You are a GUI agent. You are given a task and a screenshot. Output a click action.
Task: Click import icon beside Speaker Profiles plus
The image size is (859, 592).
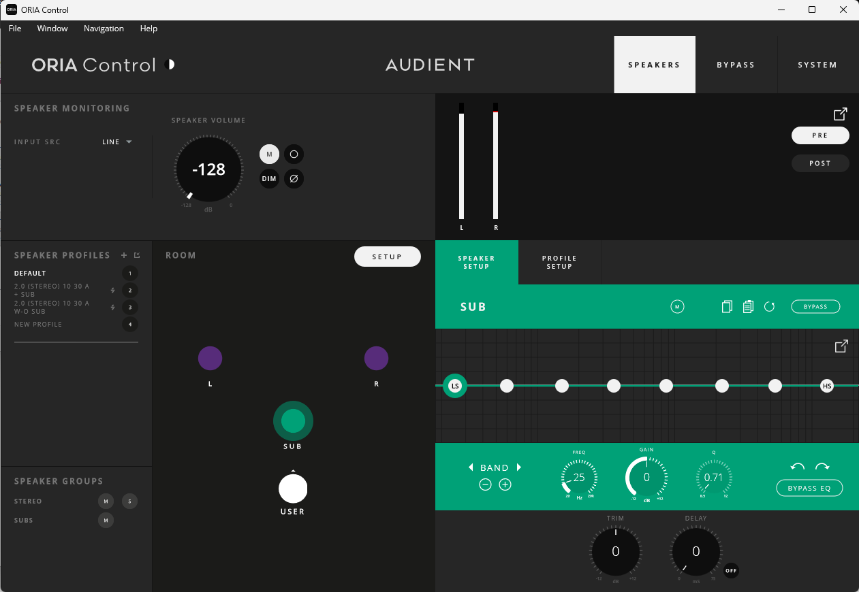click(137, 255)
